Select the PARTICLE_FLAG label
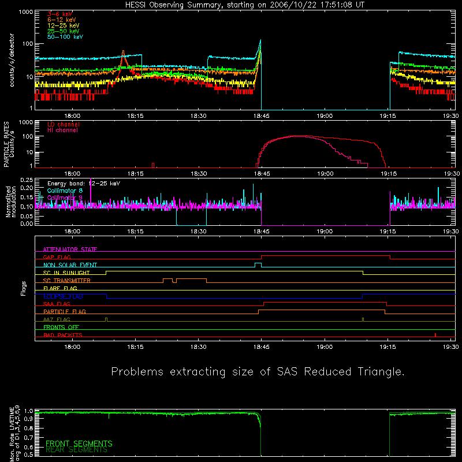 [65, 311]
